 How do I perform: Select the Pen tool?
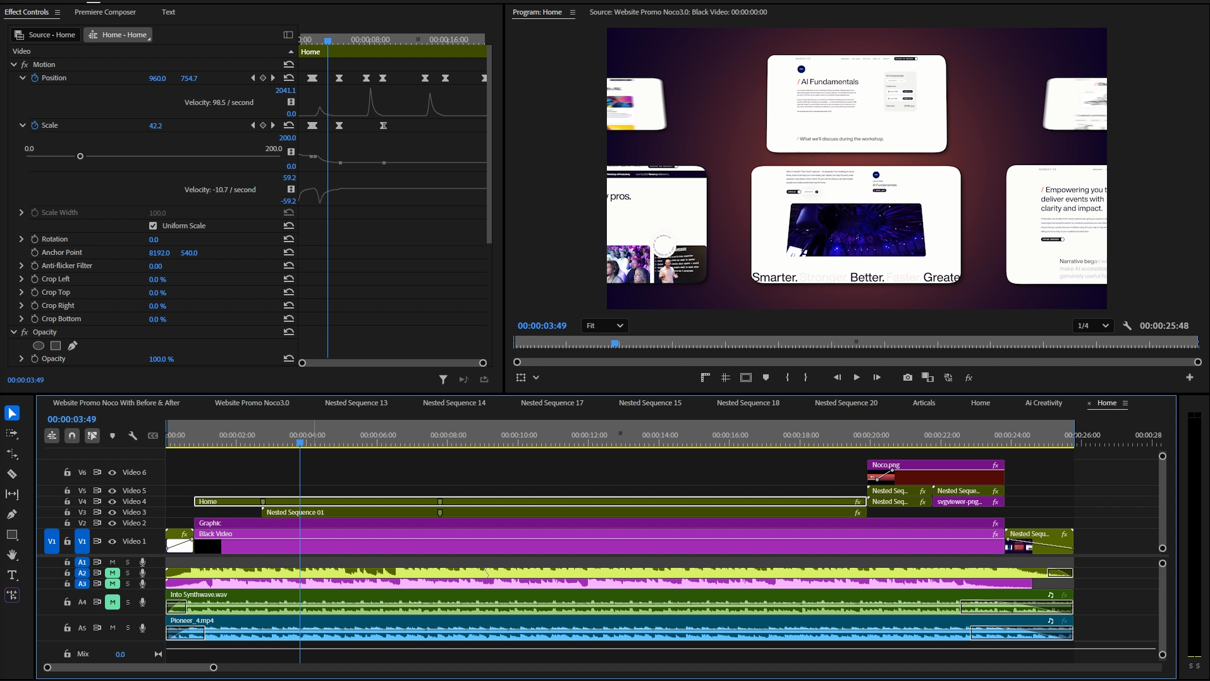coord(12,514)
